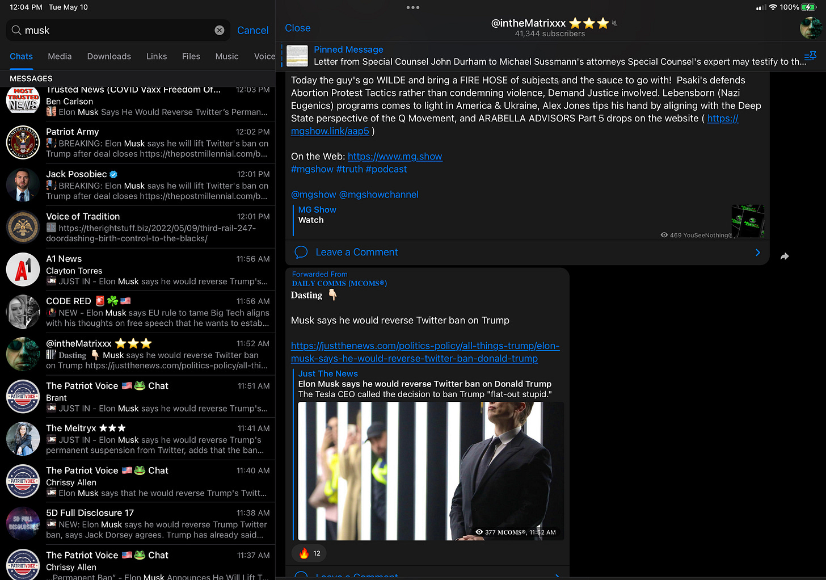The image size is (826, 580).
Task: Switch to the Voice tab
Action: [264, 56]
